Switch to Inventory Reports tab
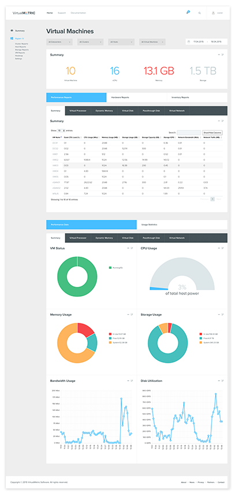This screenshot has width=235, height=499. coord(197,97)
